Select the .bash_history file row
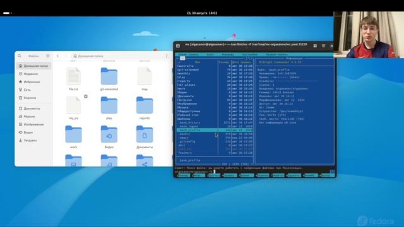 coord(215,122)
